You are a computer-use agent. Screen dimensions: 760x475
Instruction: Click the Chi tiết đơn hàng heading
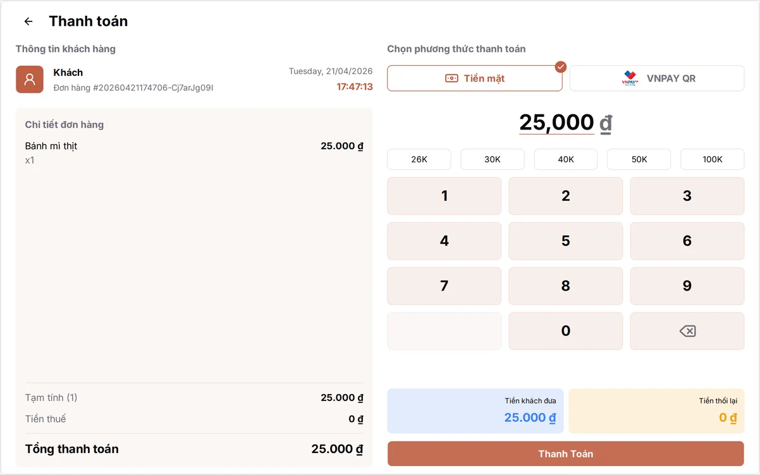point(64,124)
